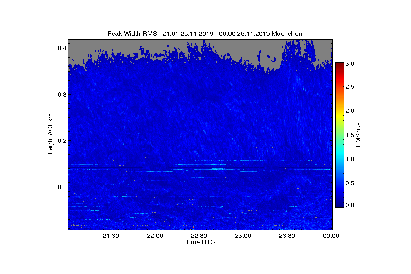
Task: Click the '0.3' height tick label
Action: pos(61,95)
